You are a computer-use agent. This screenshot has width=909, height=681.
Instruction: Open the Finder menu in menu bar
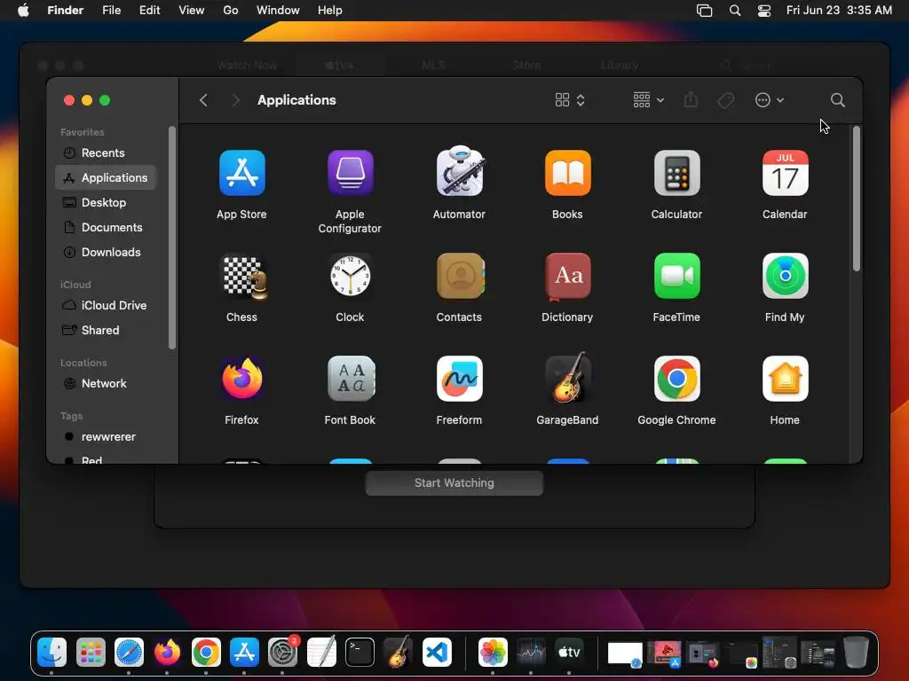(x=65, y=11)
